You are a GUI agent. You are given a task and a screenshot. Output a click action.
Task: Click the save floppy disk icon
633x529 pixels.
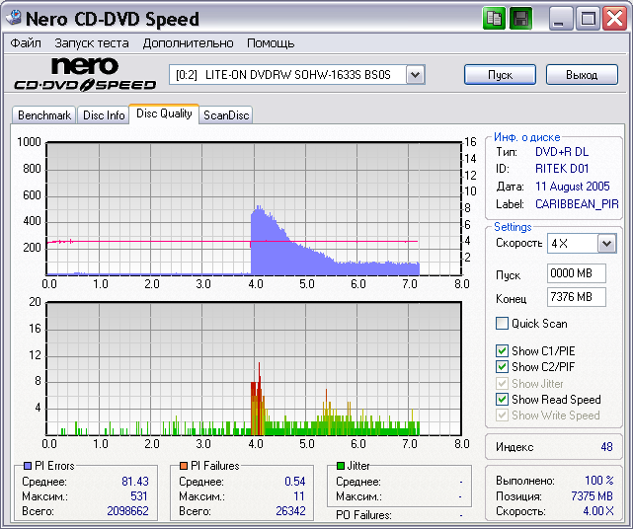(x=520, y=18)
